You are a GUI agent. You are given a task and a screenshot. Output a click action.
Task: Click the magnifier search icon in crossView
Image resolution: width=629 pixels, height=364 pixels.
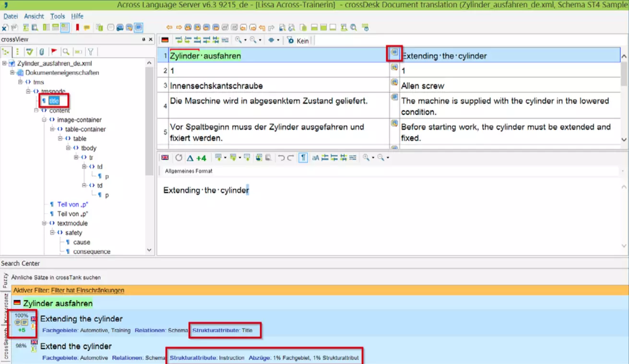(x=66, y=52)
